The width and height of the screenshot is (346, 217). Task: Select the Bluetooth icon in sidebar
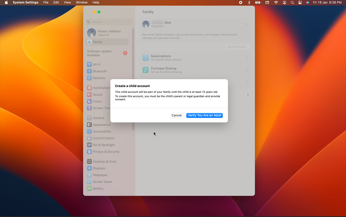(89, 71)
